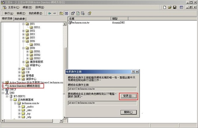
Task: Click the 正向對應區域 folder icon
Action: pyautogui.click(x=15, y=100)
